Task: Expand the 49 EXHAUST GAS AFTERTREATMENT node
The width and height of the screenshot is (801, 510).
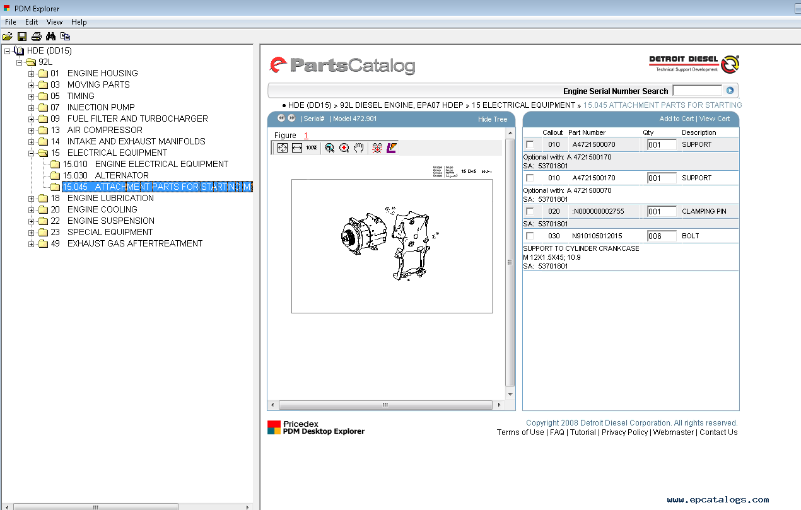Action: click(x=32, y=244)
